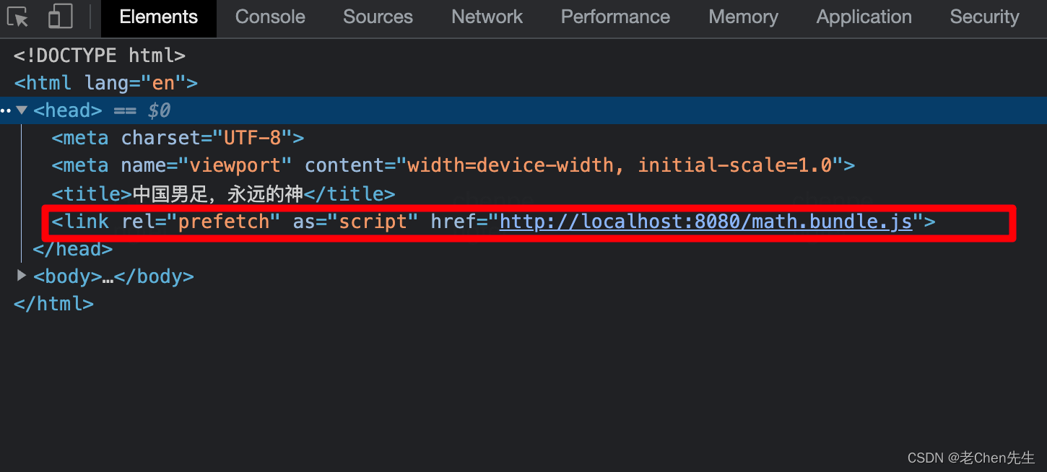Click the ellipsis dots beside the head row

[6, 111]
